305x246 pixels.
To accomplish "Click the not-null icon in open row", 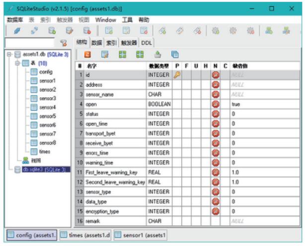I will click(x=216, y=104).
